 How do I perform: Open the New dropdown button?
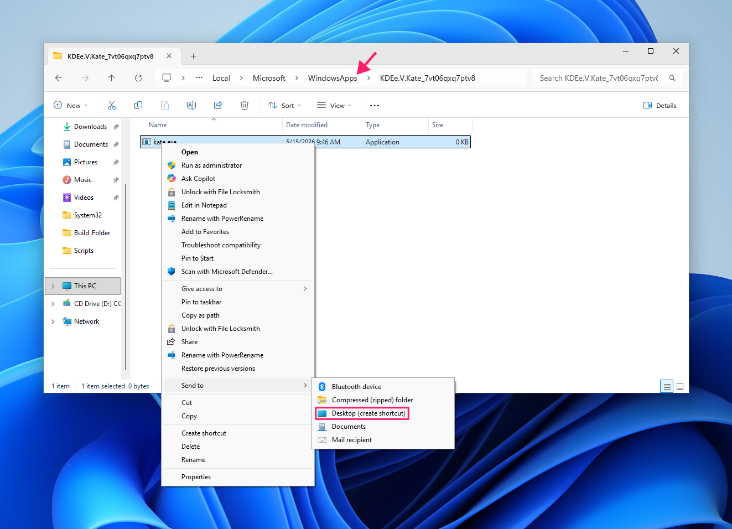(x=71, y=105)
